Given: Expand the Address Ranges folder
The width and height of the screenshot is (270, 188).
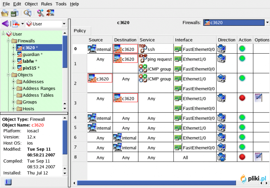Looking at the screenshot, I should pos(13,88).
